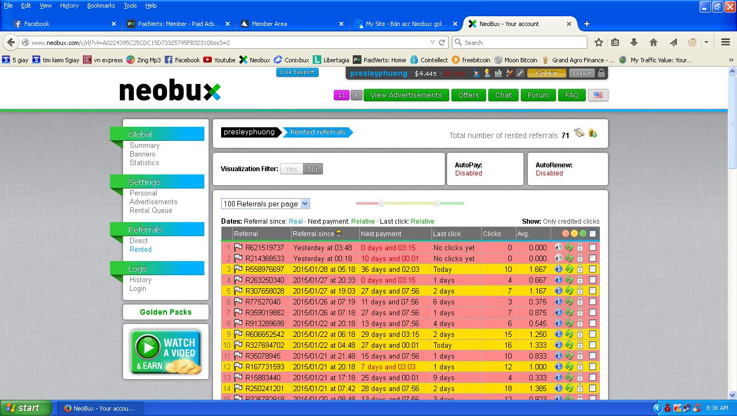This screenshot has height=416, width=737.
Task: Click the browser back arrow button
Action: pyautogui.click(x=11, y=42)
